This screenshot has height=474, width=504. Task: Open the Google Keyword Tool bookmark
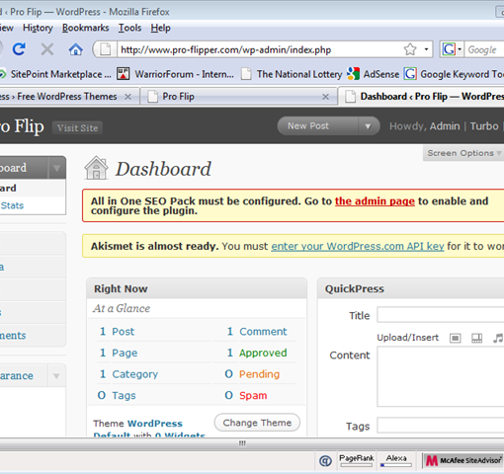(x=454, y=74)
